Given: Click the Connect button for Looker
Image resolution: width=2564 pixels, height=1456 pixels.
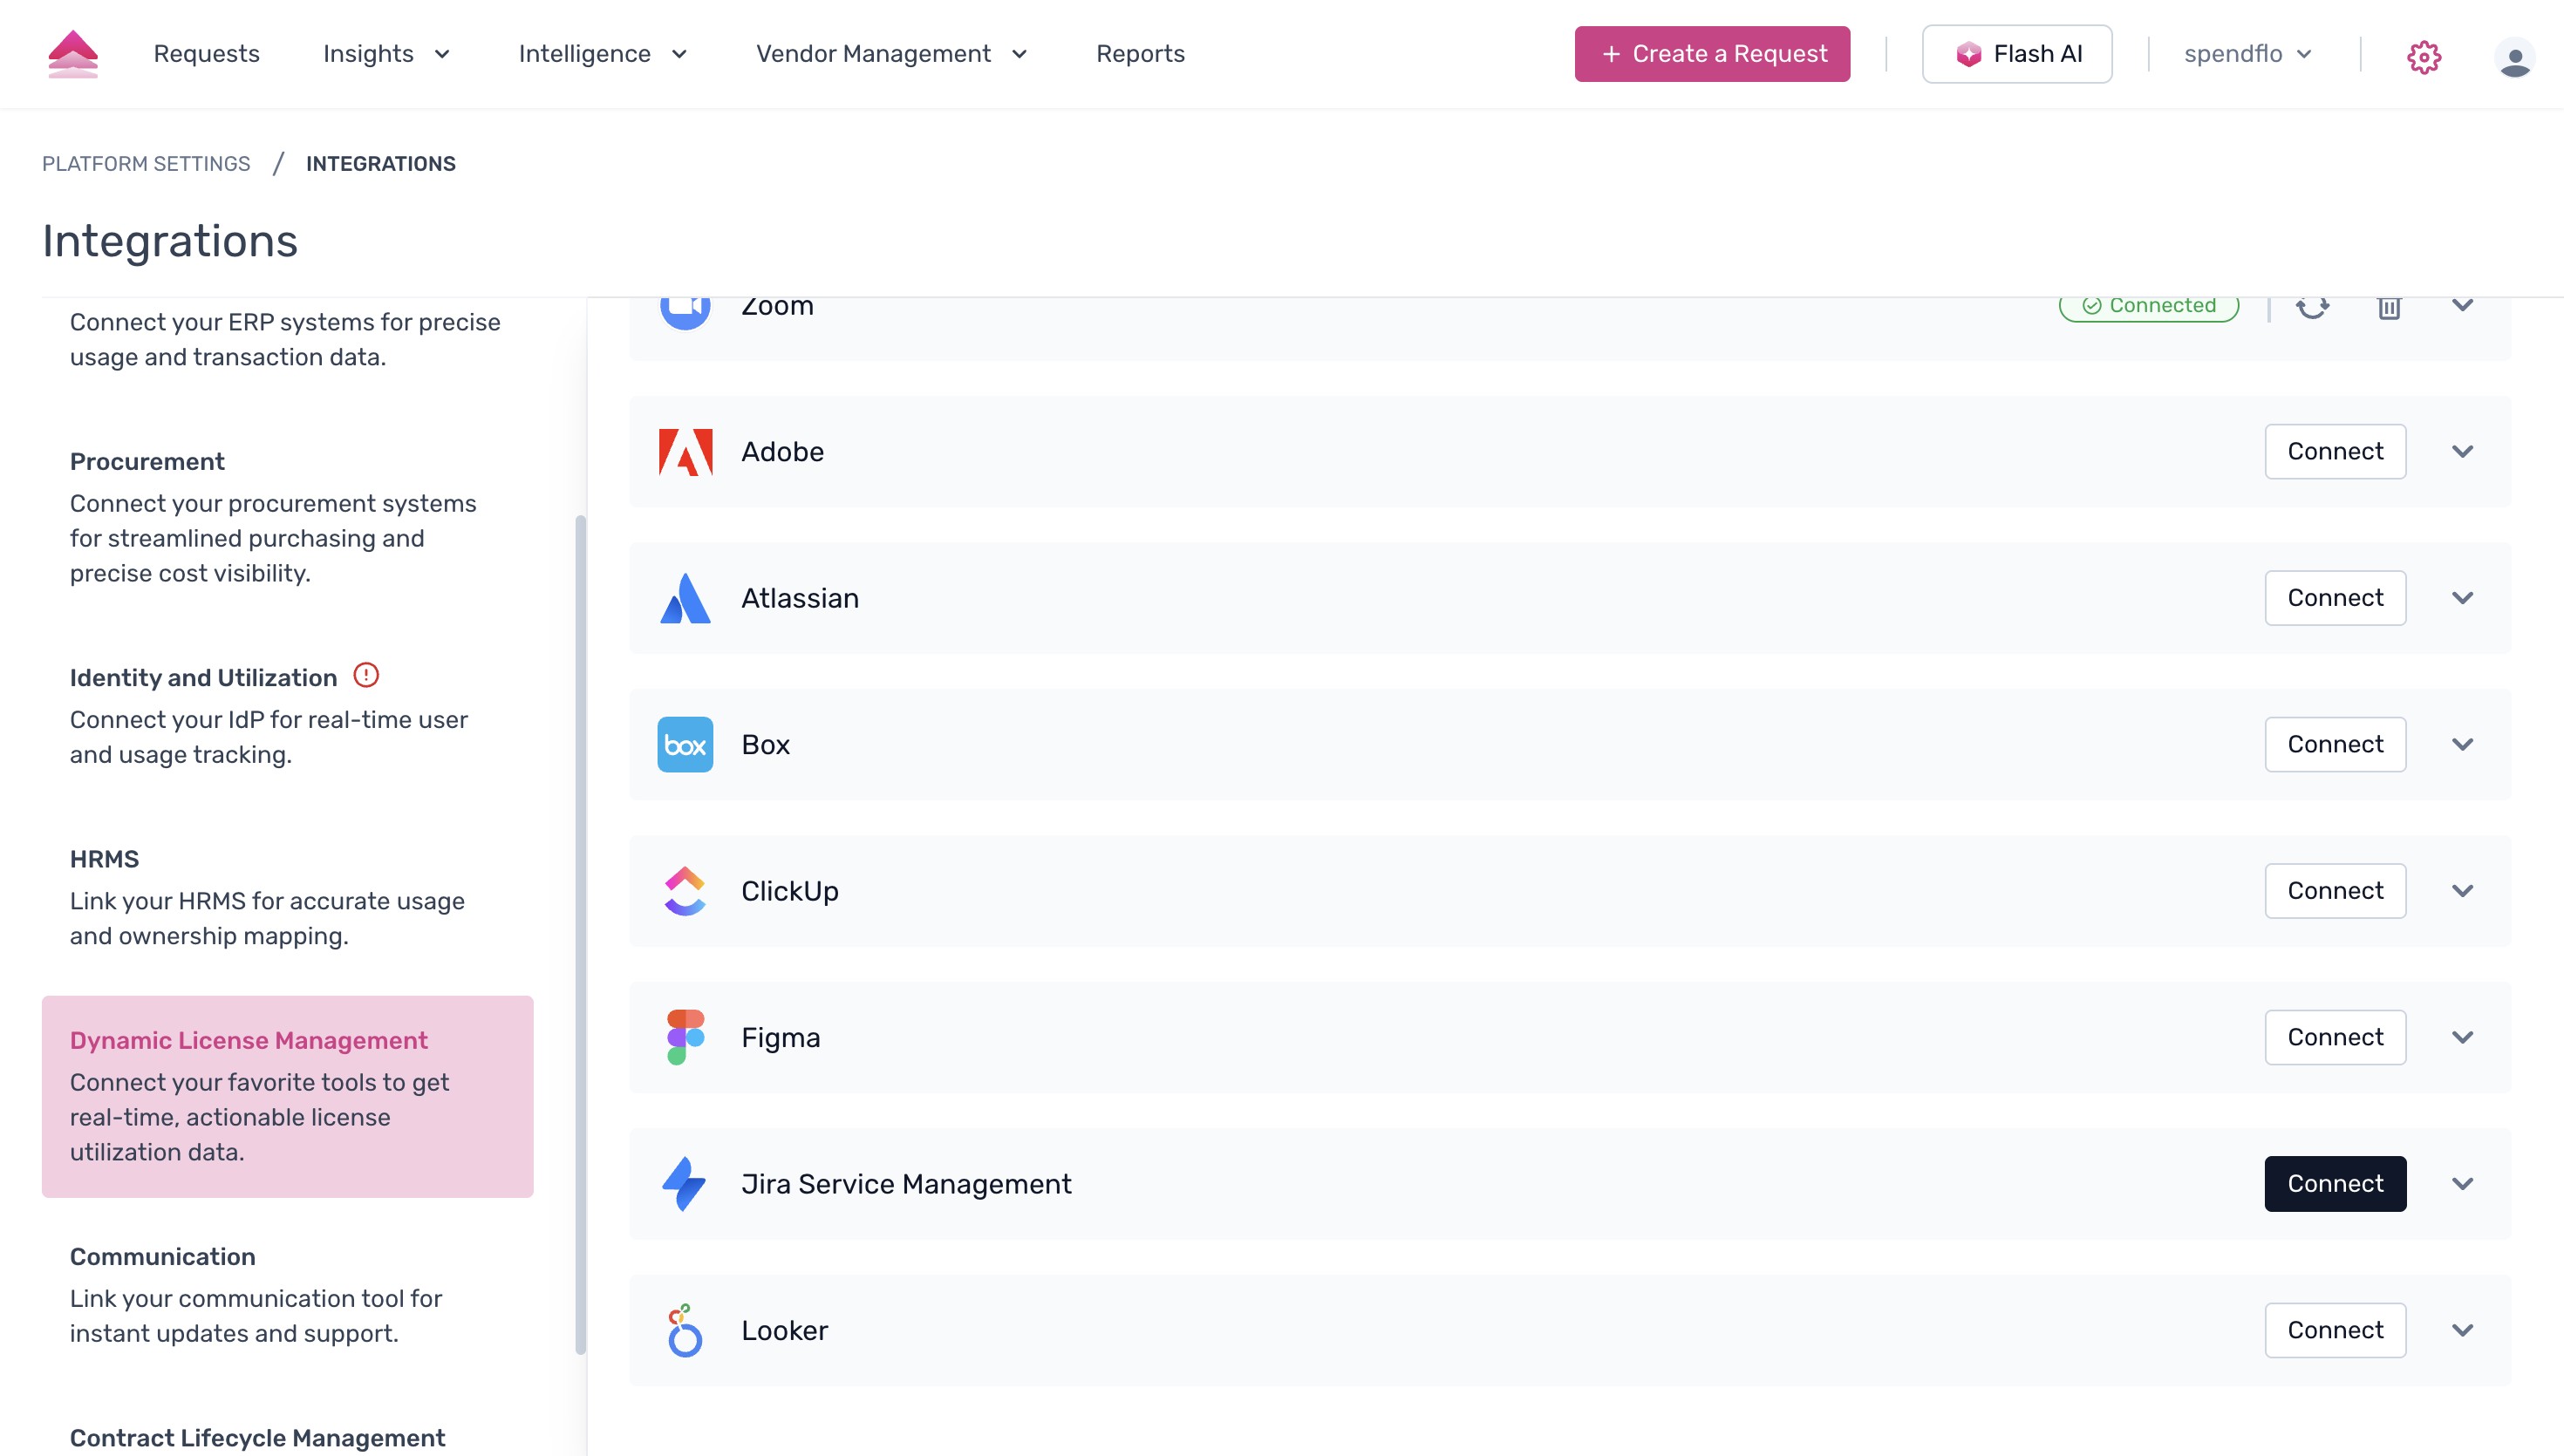Looking at the screenshot, I should (2335, 1330).
